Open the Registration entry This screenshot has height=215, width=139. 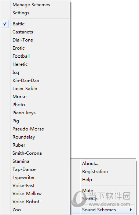[95, 172]
